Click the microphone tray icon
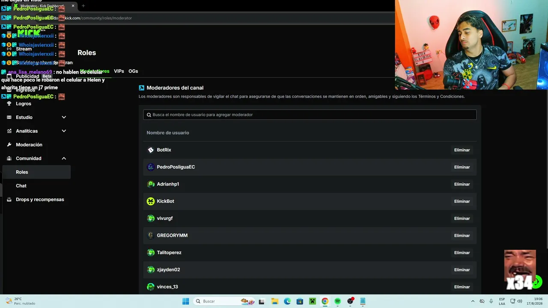This screenshot has width=548, height=308. [x=491, y=301]
